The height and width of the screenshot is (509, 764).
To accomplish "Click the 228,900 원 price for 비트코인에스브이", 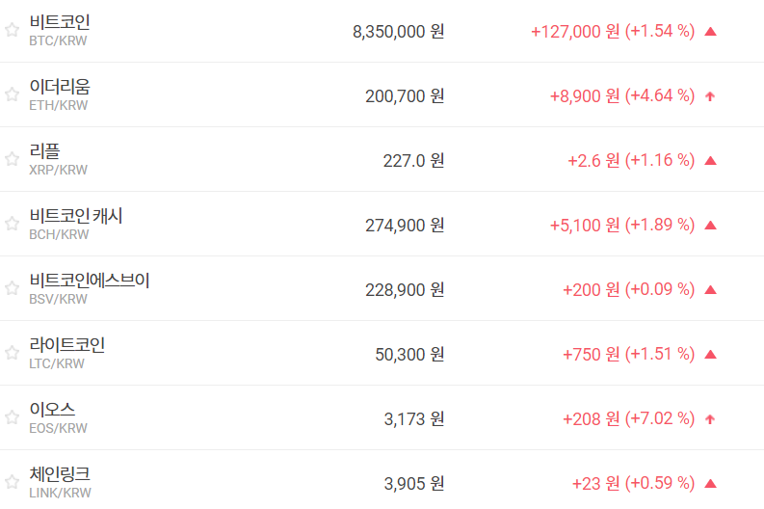I will pyautogui.click(x=405, y=289).
